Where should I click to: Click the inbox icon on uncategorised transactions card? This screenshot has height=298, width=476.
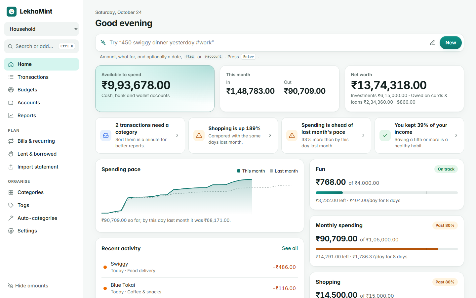point(106,135)
